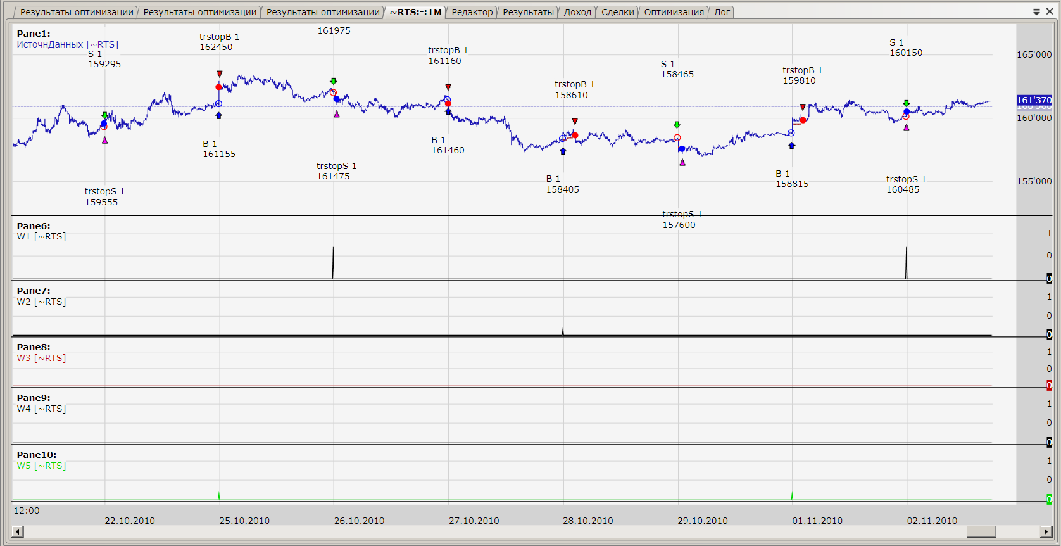Click the Pane6: title
1061x546 pixels.
[x=34, y=226]
